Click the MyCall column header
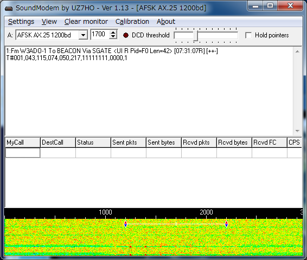This screenshot has height=260, width=307. (x=23, y=142)
